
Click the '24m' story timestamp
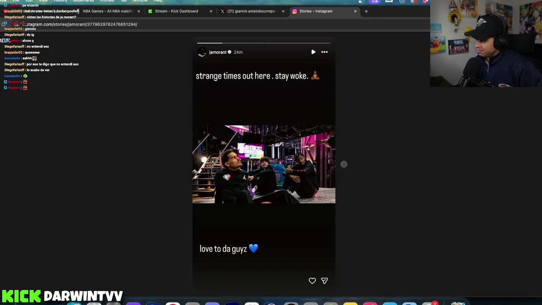point(238,52)
